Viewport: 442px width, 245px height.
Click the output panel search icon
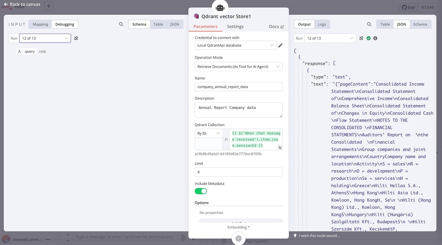369,24
